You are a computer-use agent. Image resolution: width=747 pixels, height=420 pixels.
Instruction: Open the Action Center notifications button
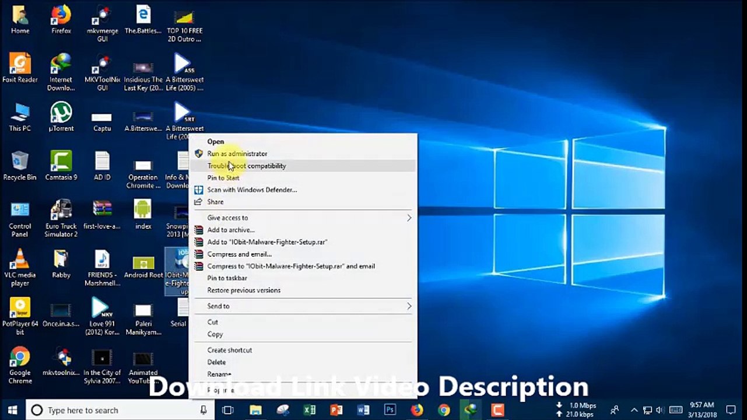(731, 410)
